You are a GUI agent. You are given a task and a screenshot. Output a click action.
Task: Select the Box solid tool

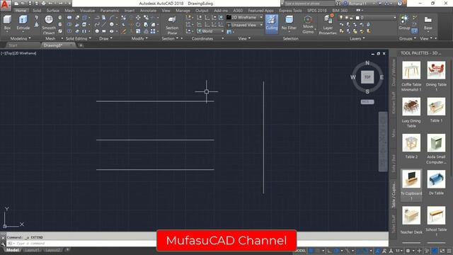pyautogui.click(x=7, y=23)
